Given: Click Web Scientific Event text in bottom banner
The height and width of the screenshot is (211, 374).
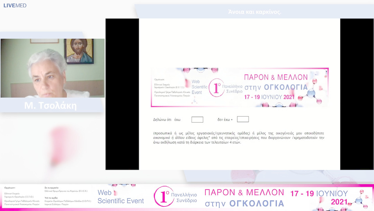Looking at the screenshot, I should click(x=121, y=197).
